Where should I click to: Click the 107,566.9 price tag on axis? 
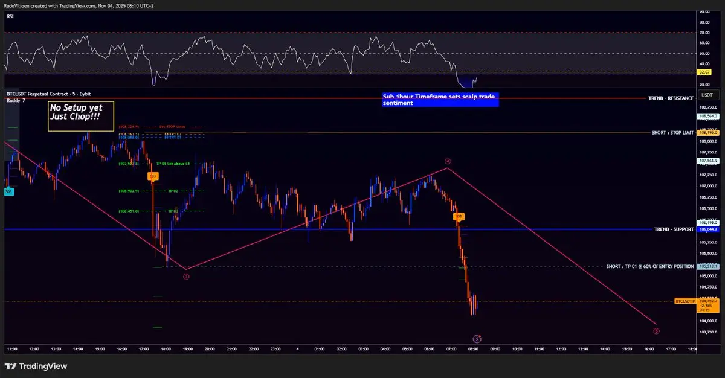(x=708, y=161)
